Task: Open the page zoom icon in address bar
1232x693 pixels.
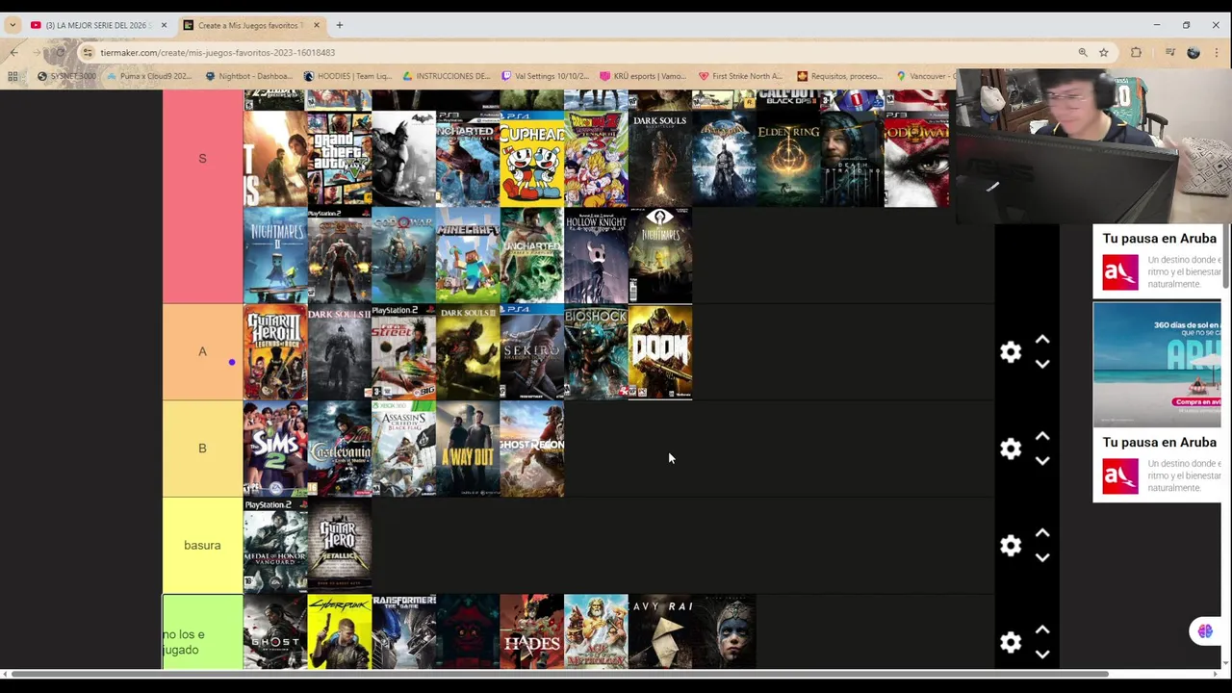Action: tap(1083, 52)
